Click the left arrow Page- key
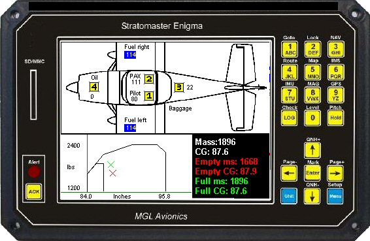Screen dimensions: 370x241 (290, 173)
